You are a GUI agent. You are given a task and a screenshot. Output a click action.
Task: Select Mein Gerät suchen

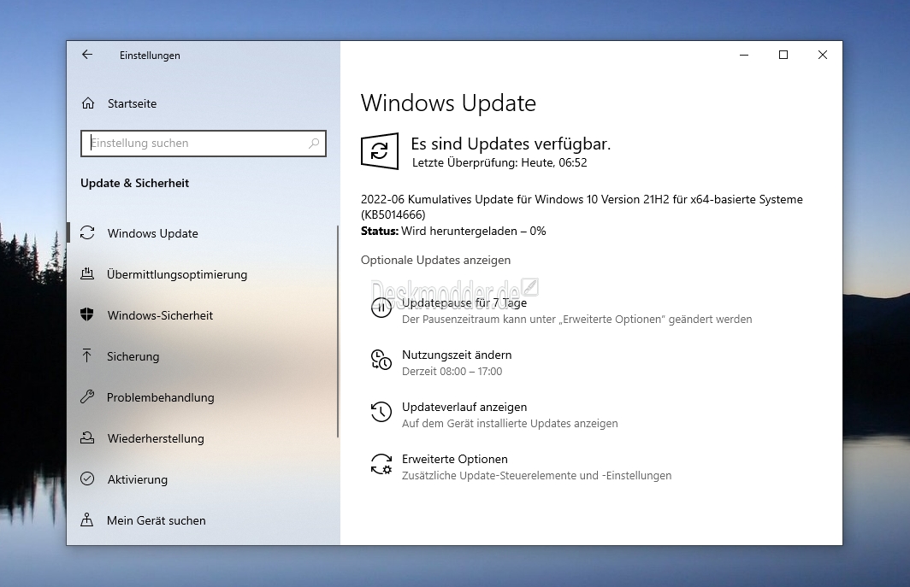click(x=156, y=520)
